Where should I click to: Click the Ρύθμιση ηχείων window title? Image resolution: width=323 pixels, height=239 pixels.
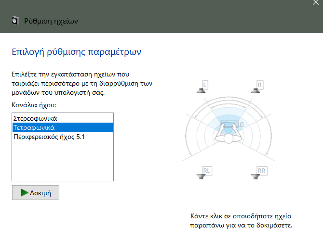click(x=51, y=21)
